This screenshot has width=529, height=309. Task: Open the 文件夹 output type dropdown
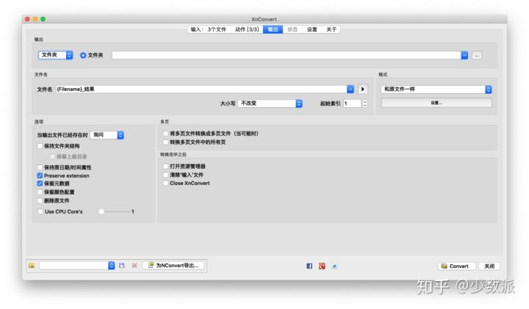(x=56, y=55)
